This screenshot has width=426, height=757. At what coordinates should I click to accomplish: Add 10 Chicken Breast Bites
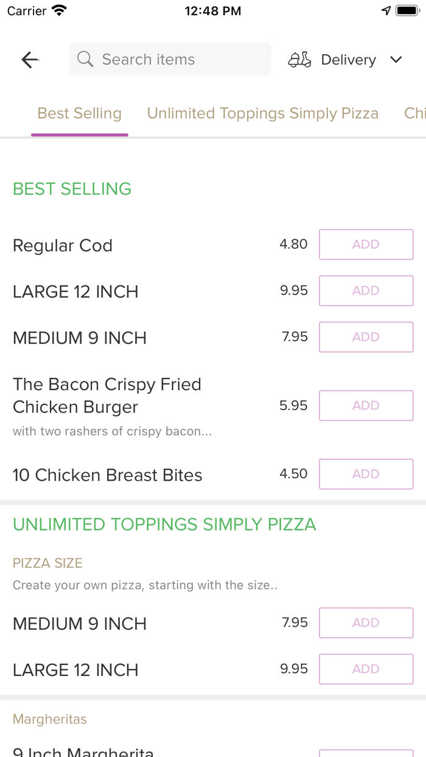(366, 474)
